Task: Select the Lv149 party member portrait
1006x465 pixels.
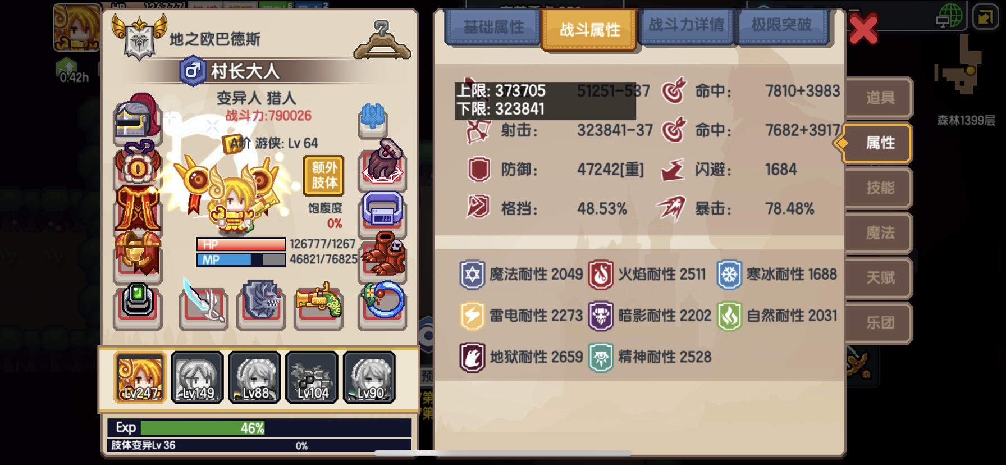Action: pyautogui.click(x=197, y=377)
